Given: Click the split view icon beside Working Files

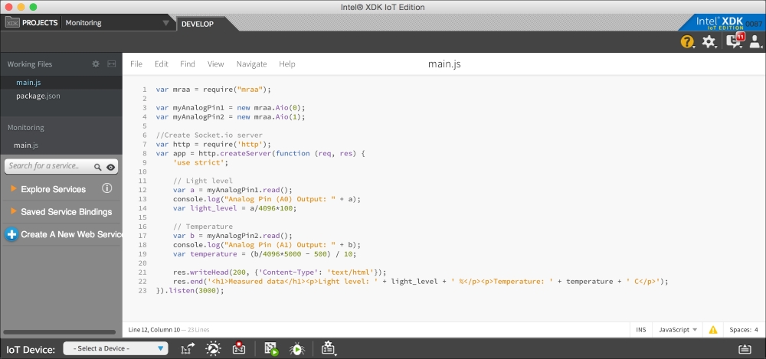Looking at the screenshot, I should pyautogui.click(x=111, y=64).
